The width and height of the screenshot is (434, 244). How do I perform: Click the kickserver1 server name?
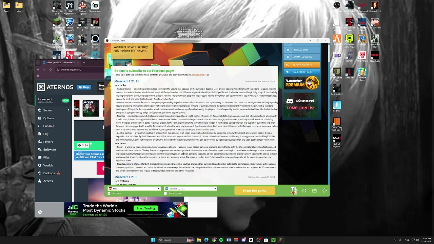45,99
